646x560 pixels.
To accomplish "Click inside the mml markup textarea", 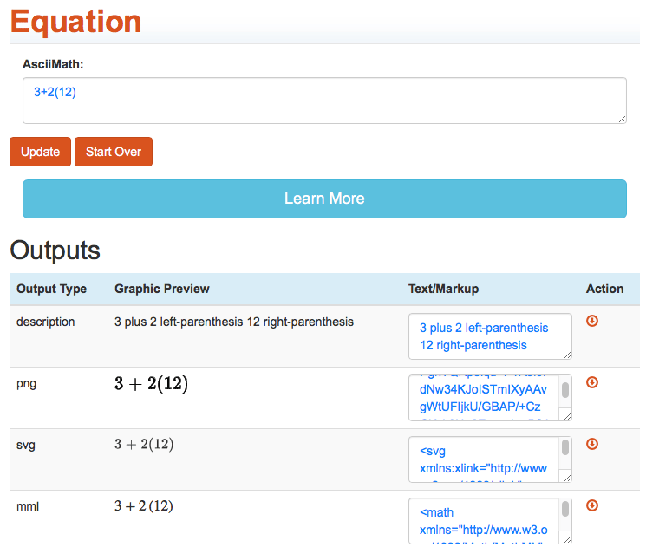I will (x=484, y=521).
